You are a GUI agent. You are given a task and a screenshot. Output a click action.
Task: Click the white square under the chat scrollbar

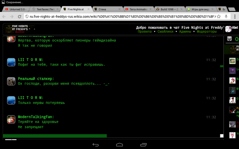[x=222, y=136]
